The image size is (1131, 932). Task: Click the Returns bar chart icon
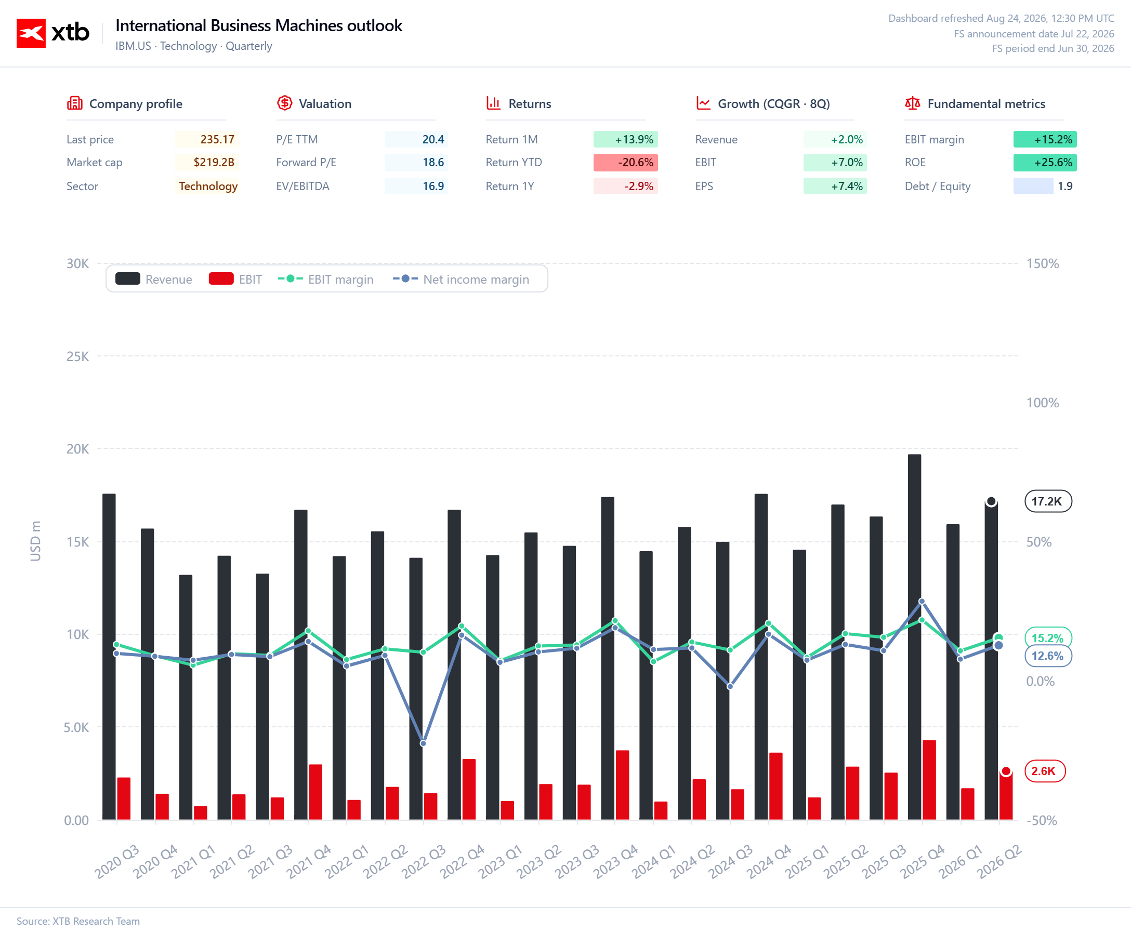pos(493,103)
